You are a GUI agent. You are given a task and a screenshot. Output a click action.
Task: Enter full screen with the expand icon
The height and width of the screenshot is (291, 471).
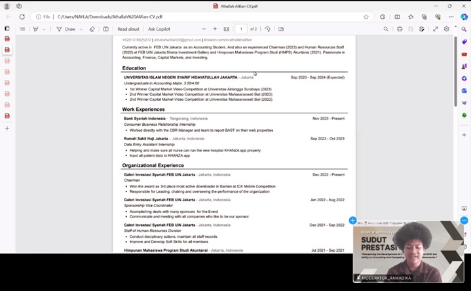point(436,29)
